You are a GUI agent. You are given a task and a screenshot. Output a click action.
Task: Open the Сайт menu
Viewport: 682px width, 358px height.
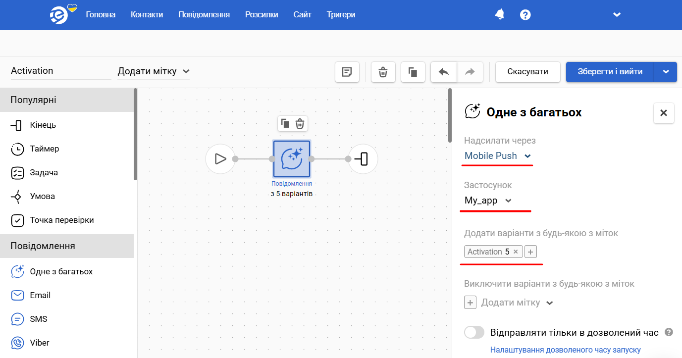[x=302, y=15]
